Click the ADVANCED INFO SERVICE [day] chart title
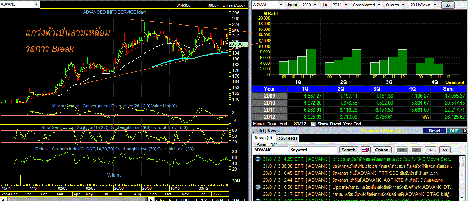 pyautogui.click(x=114, y=12)
